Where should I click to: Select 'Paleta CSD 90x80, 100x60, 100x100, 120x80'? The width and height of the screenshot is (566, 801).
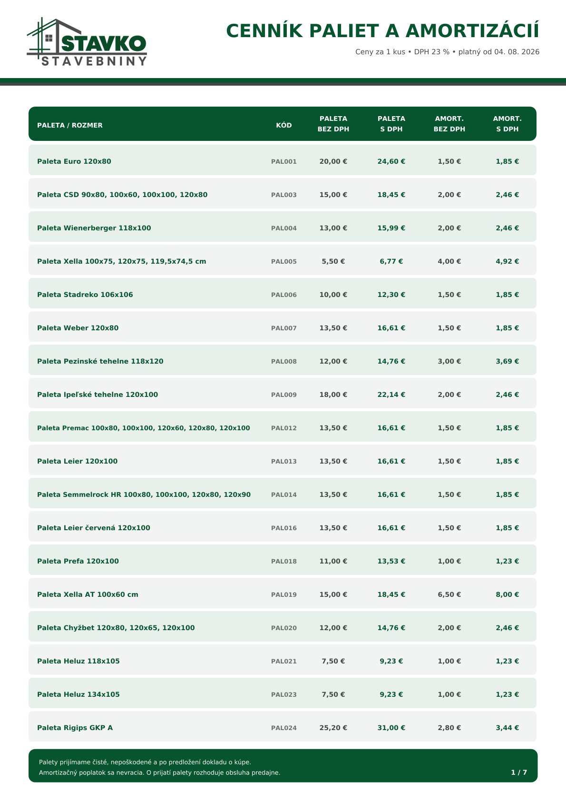coord(122,195)
